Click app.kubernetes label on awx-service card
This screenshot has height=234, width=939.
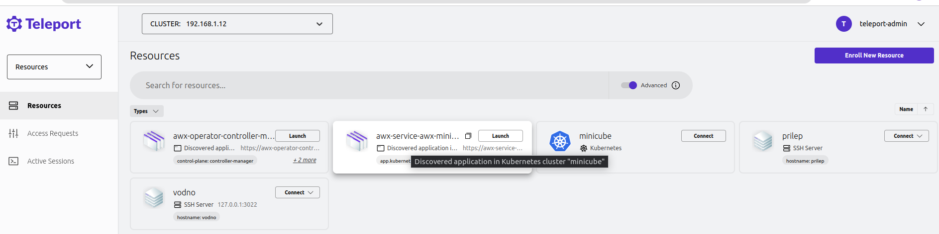394,161
